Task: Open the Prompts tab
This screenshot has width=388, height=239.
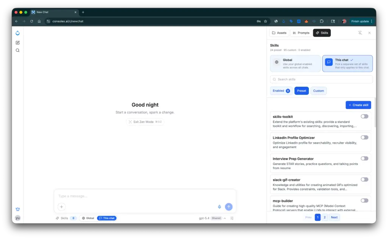Action: (x=301, y=33)
